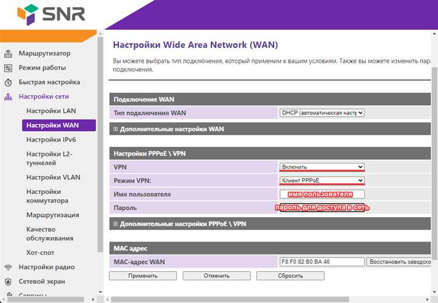Click the Быстрая настройка stopwatch icon
This screenshot has width=438, height=303.
[x=8, y=82]
